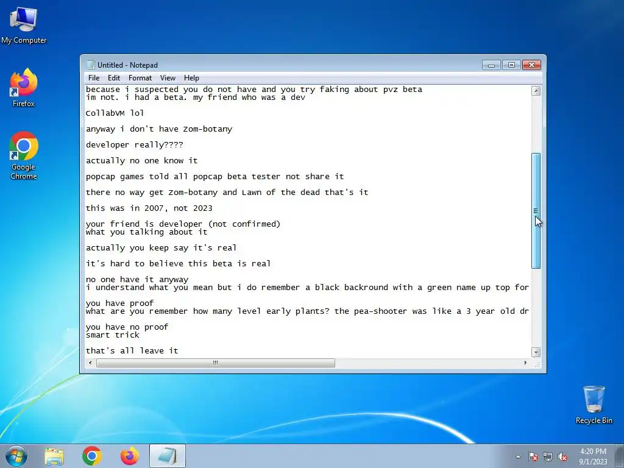Click the line 'developer really????'

click(x=135, y=145)
